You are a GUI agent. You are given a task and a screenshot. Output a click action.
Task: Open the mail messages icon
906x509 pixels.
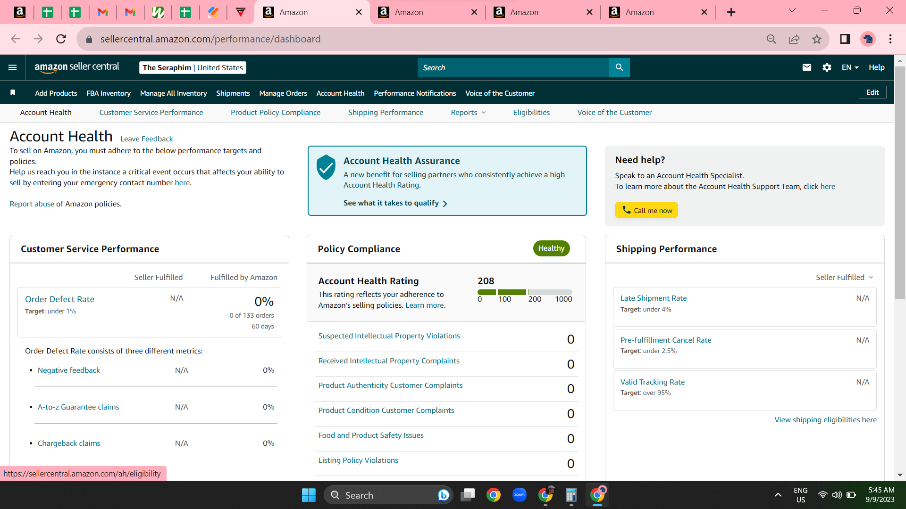click(x=807, y=67)
